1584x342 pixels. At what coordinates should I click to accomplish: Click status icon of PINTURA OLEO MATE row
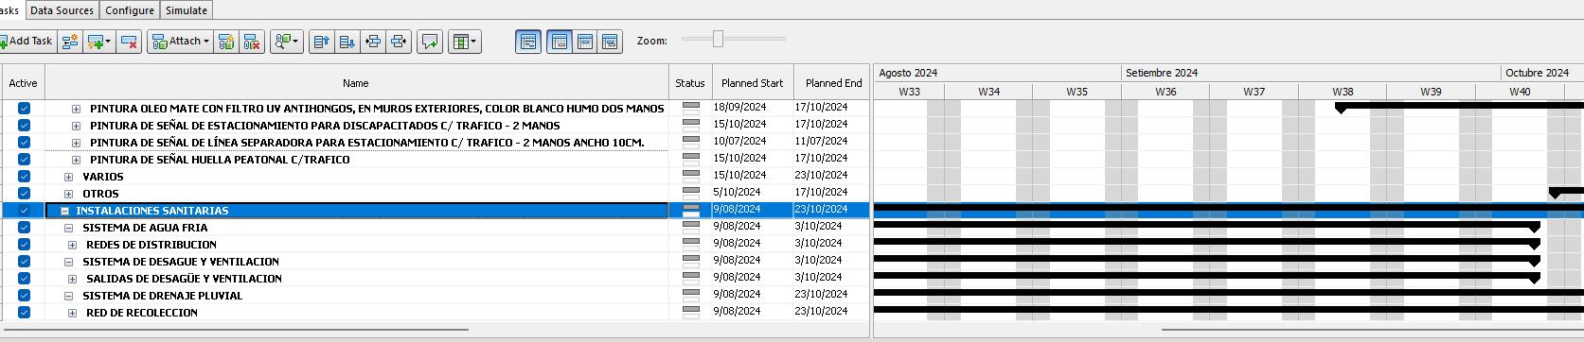(691, 109)
